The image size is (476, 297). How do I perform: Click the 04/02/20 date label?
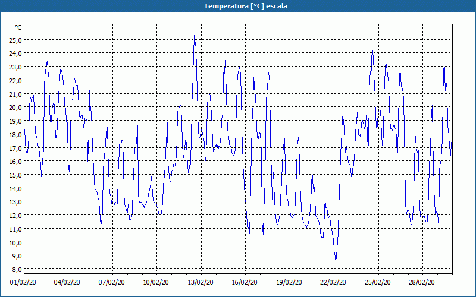67,282
